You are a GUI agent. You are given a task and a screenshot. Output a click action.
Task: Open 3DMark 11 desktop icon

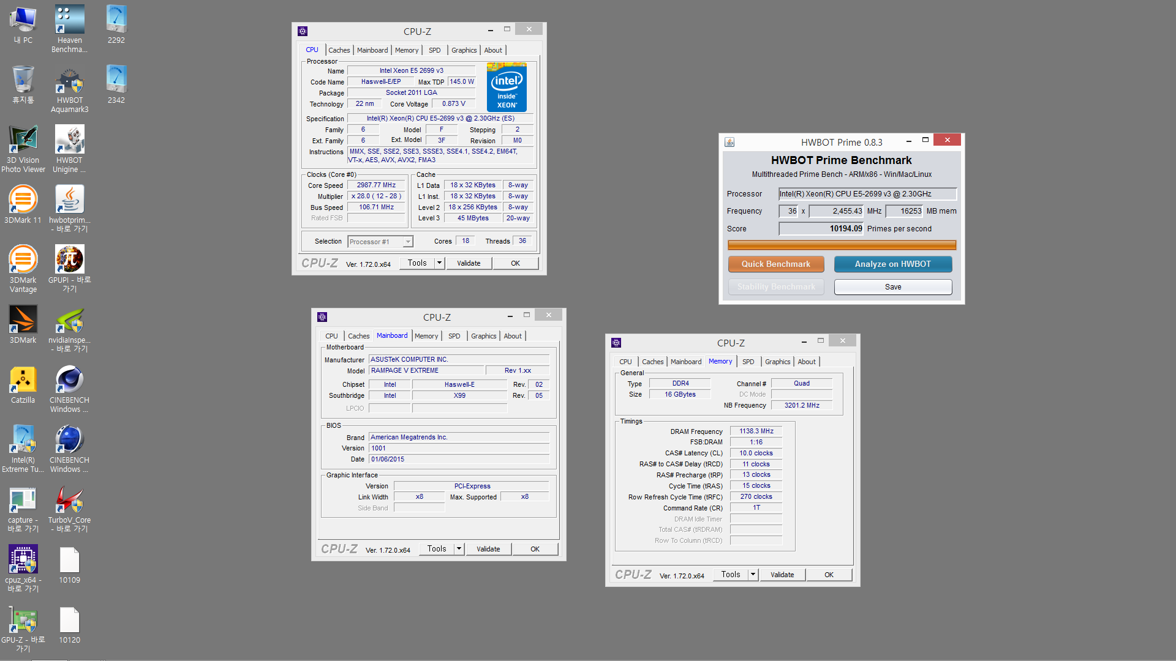coord(23,204)
